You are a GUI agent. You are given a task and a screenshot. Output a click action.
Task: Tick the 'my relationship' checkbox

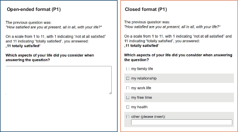(x=128, y=78)
